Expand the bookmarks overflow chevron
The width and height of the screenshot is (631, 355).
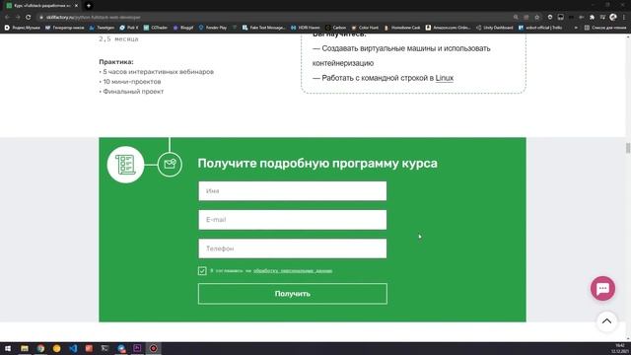[576, 28]
